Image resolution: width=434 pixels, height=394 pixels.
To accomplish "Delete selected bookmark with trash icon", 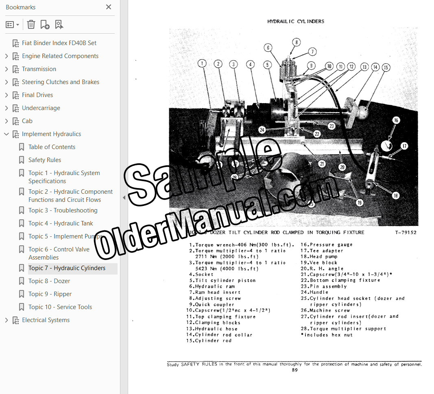I will [31, 25].
